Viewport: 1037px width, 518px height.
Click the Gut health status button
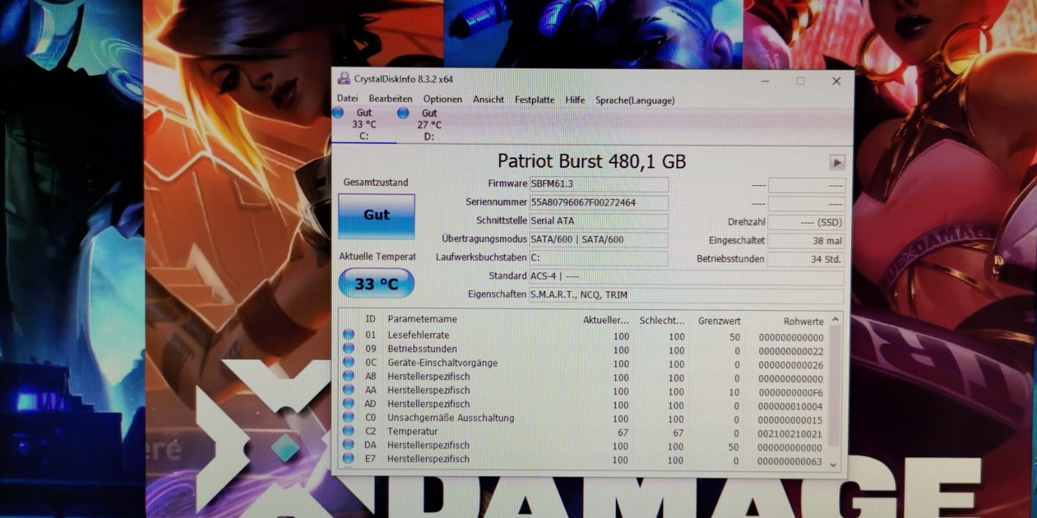click(x=377, y=216)
